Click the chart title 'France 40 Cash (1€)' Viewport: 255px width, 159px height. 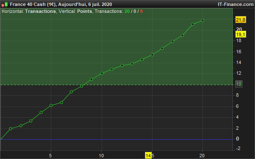point(33,4)
